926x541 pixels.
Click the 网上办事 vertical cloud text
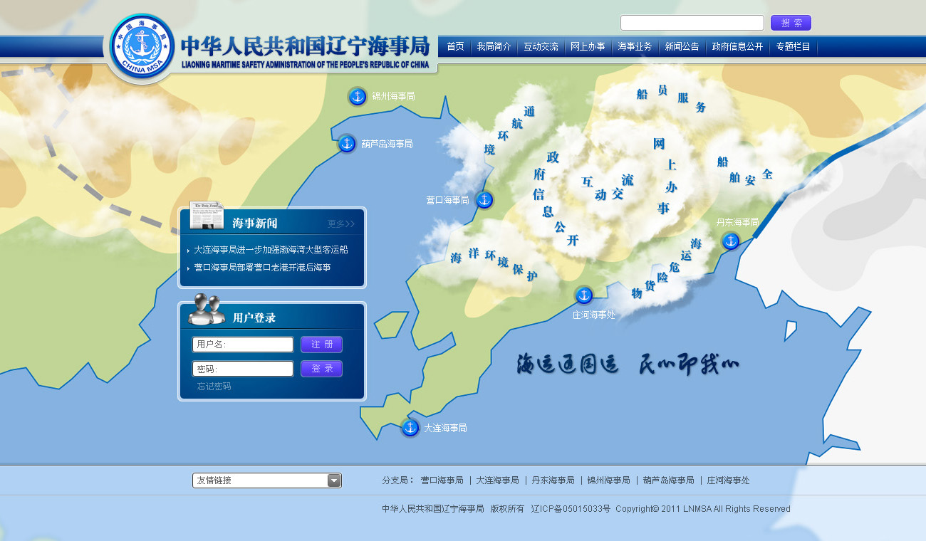coord(665,176)
